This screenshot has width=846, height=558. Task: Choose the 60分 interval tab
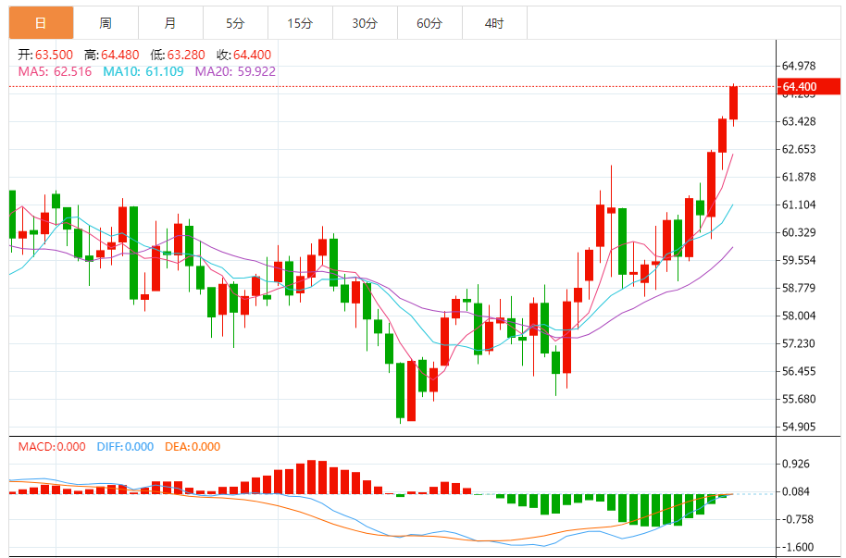[x=429, y=23]
